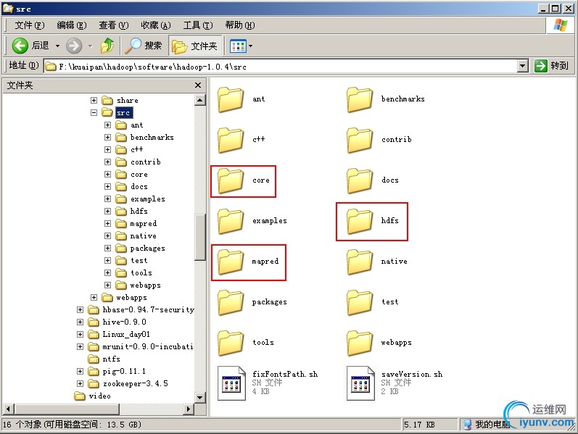The height and width of the screenshot is (434, 578).
Task: Select hive-0.9.0 in the folder tree
Action: coord(124,322)
